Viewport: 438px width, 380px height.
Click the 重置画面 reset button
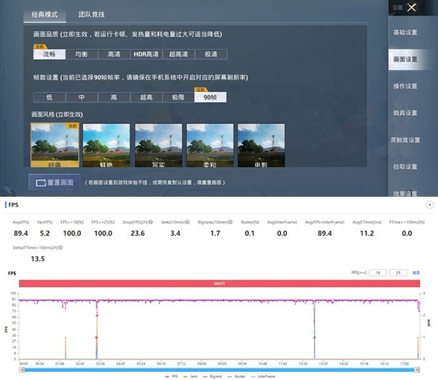[53, 182]
